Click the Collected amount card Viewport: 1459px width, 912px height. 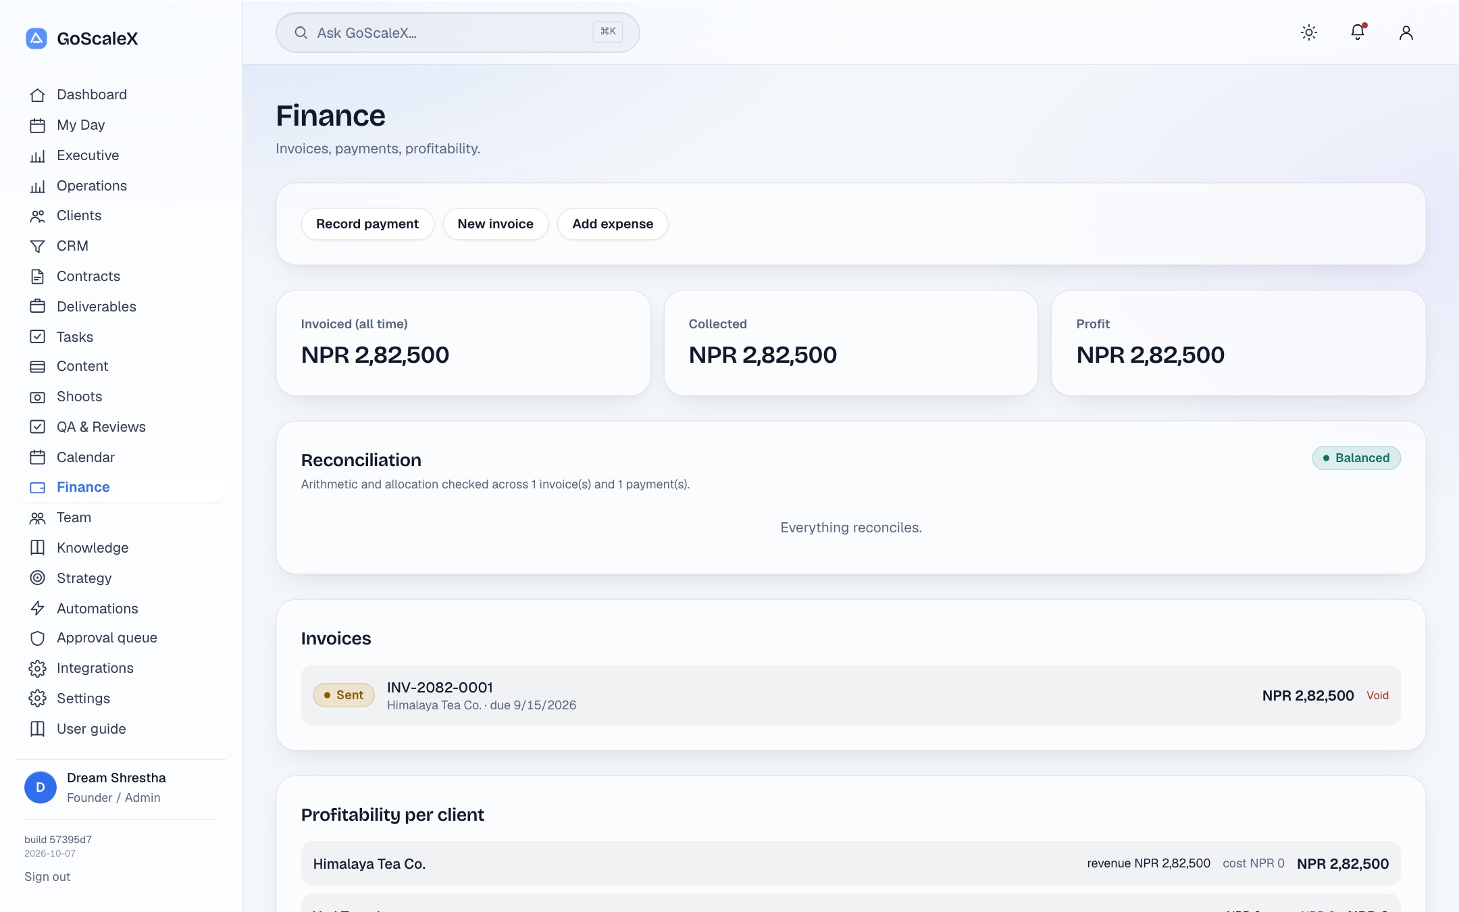click(851, 343)
